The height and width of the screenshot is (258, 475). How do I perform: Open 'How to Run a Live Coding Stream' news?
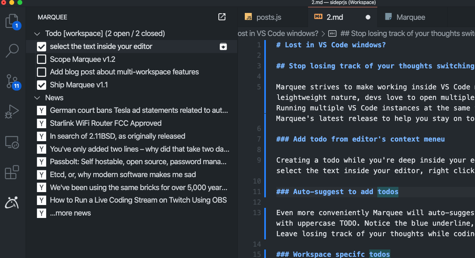pos(138,200)
